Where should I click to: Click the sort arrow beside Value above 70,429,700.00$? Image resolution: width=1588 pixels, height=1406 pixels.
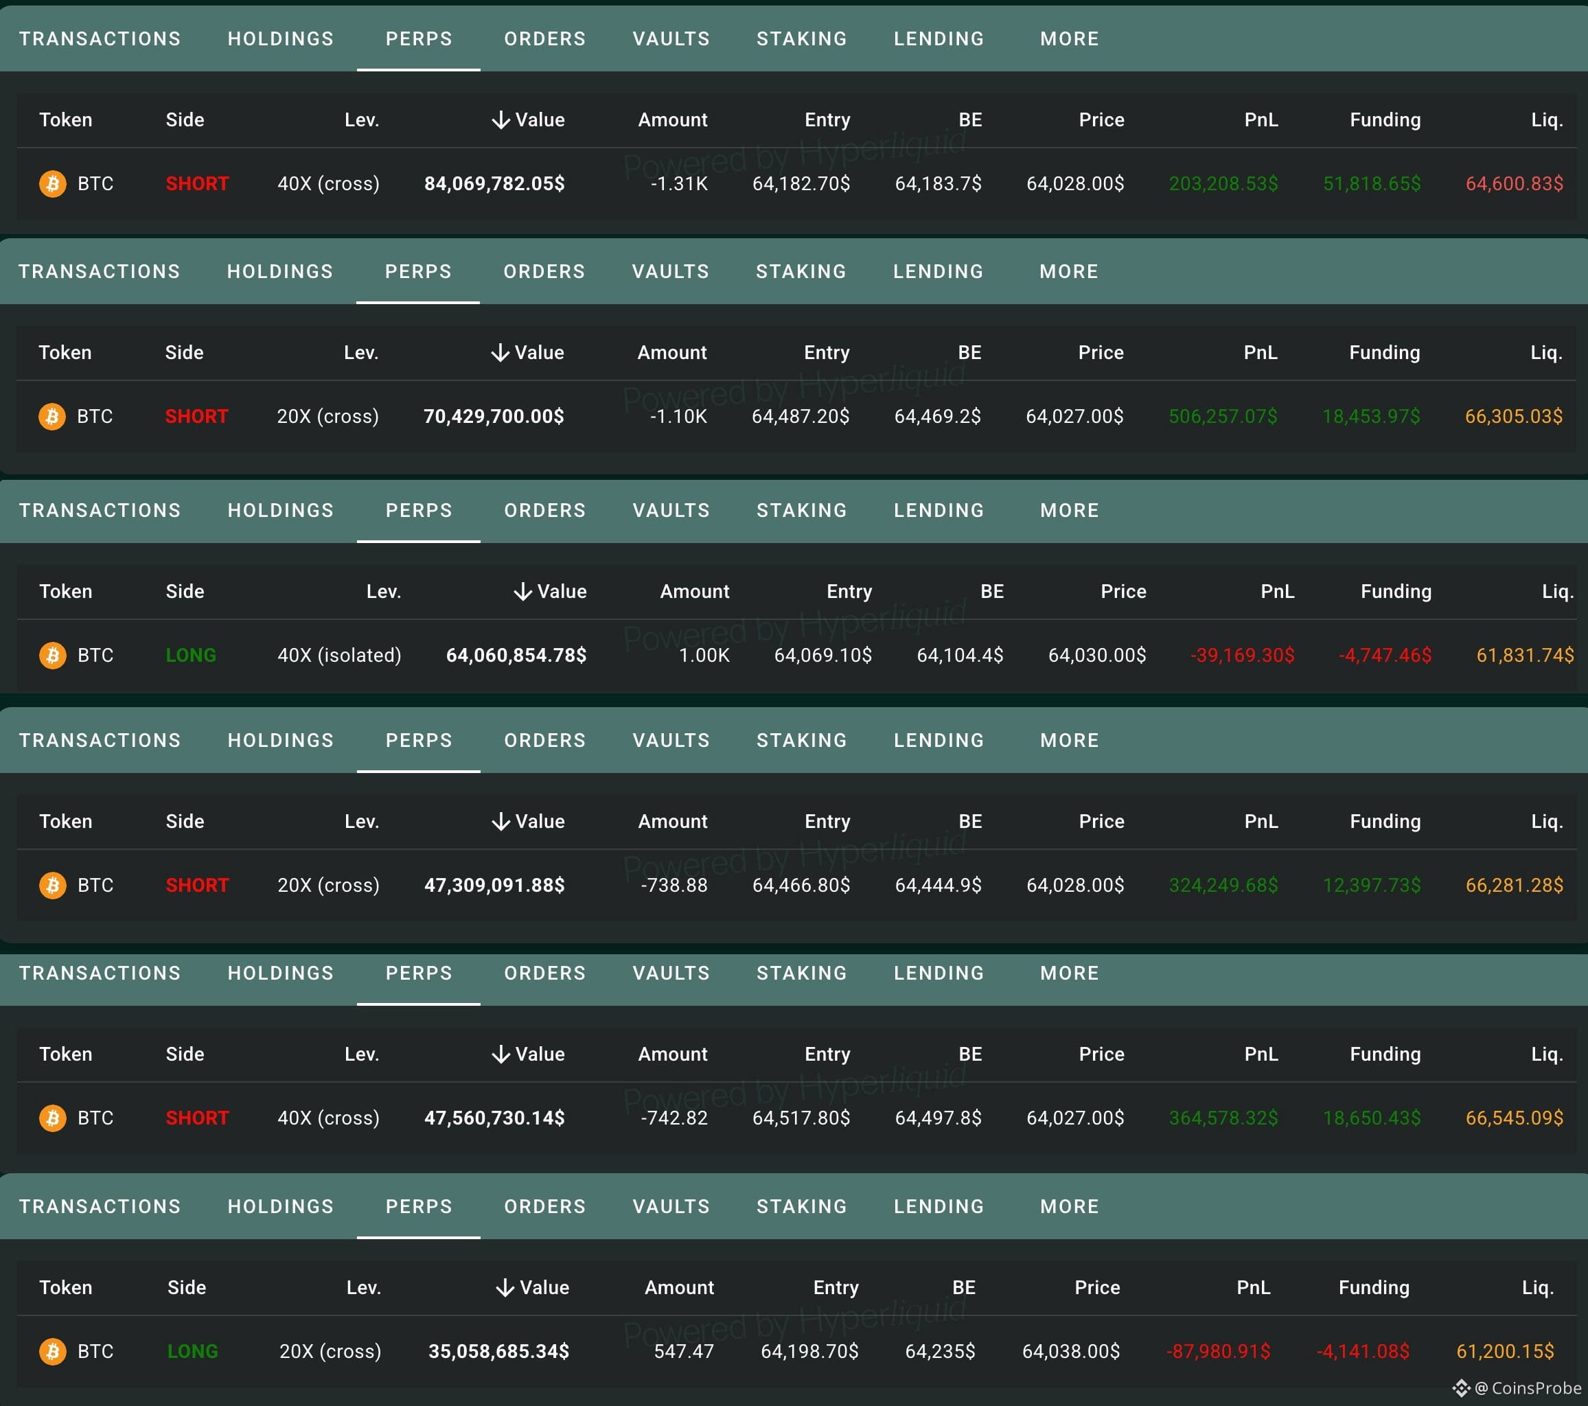pos(500,354)
